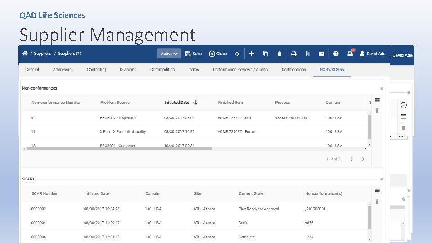This screenshot has height=243, width=432.
Task: Refresh the record with the reload icon
Action: (x=237, y=54)
